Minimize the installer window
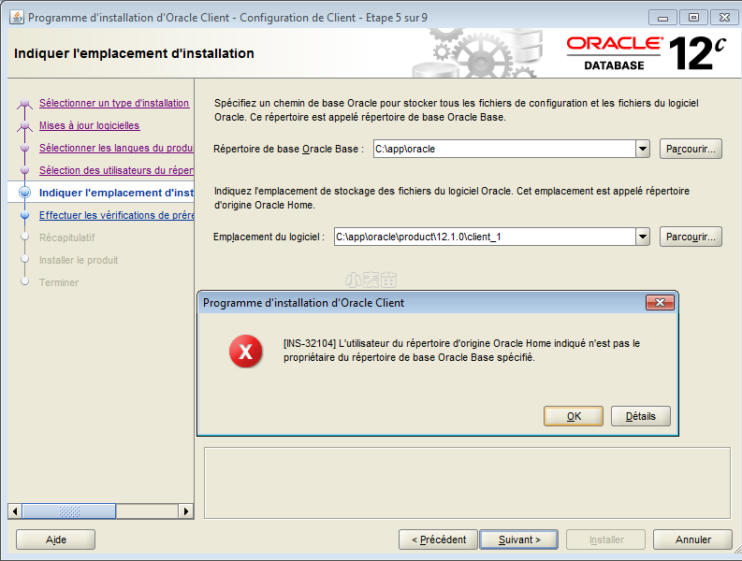 [x=662, y=18]
